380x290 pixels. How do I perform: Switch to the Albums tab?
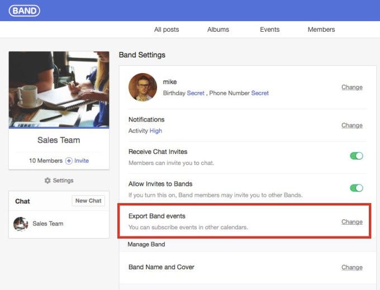(x=218, y=30)
